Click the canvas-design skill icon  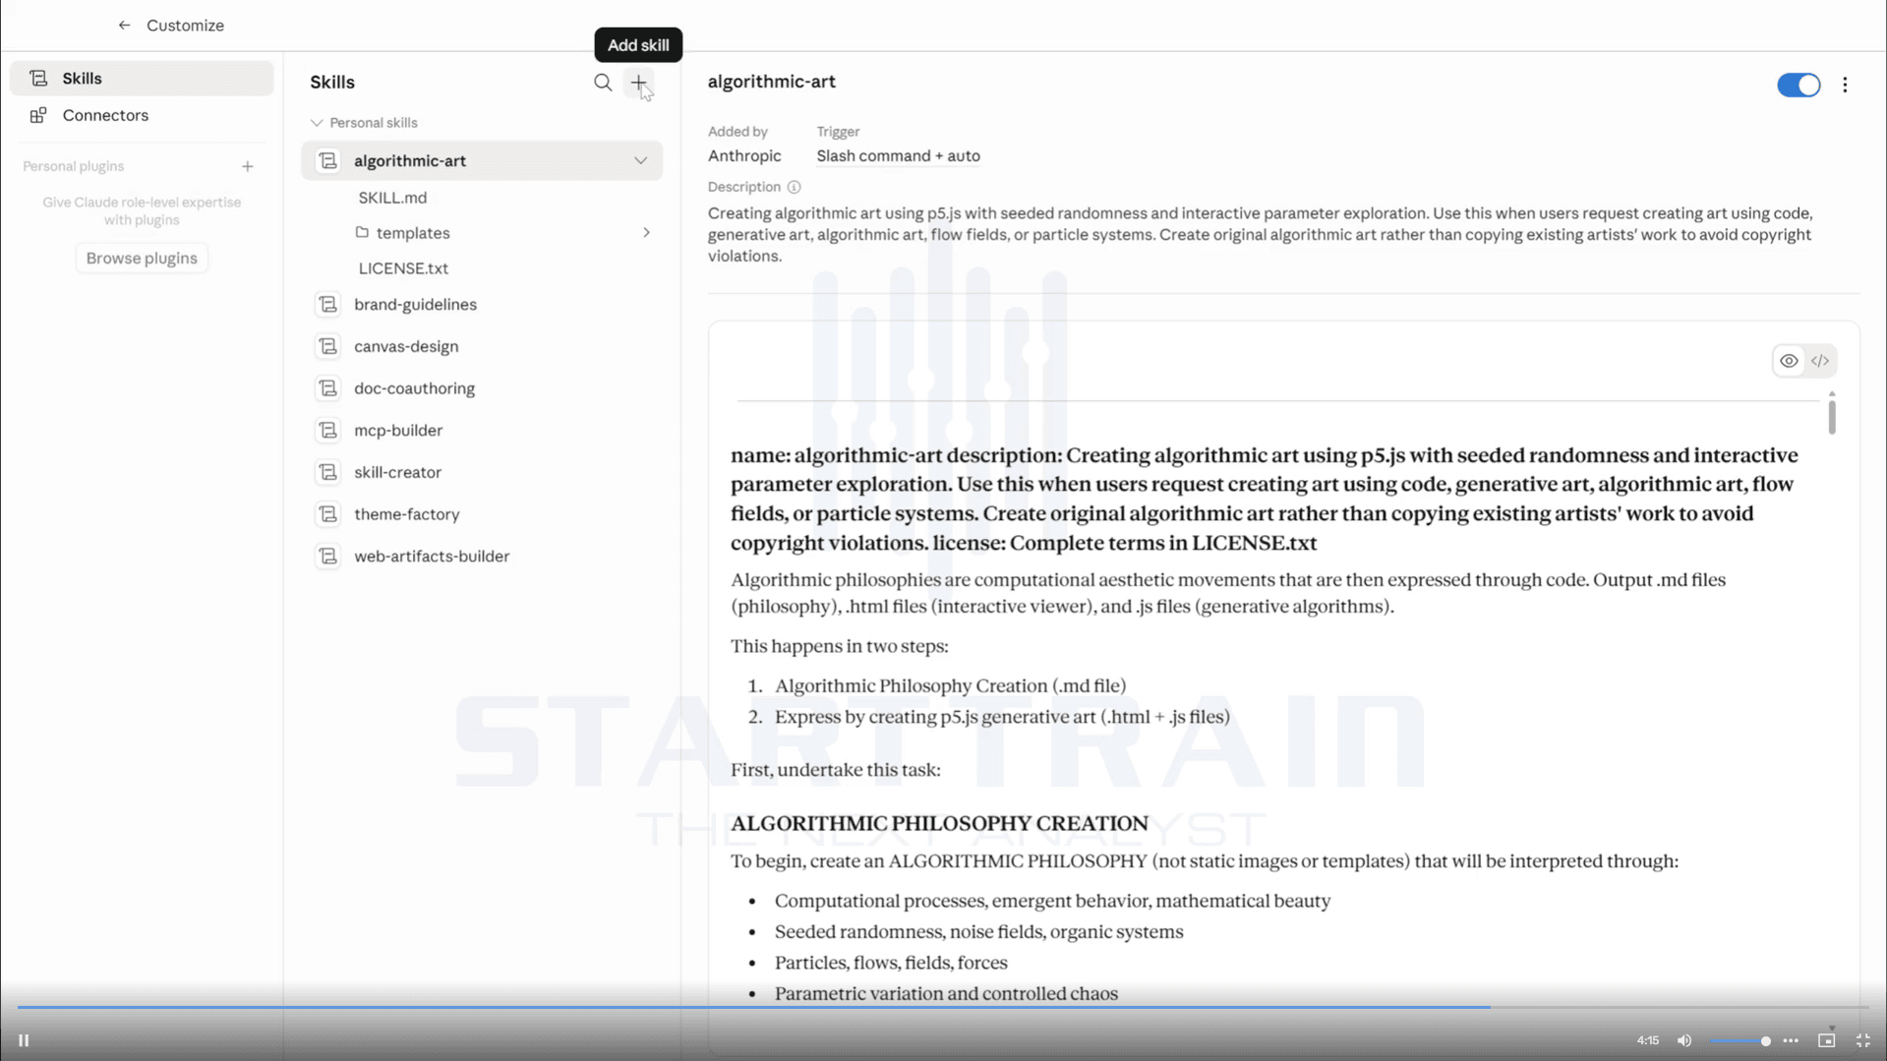pos(328,347)
